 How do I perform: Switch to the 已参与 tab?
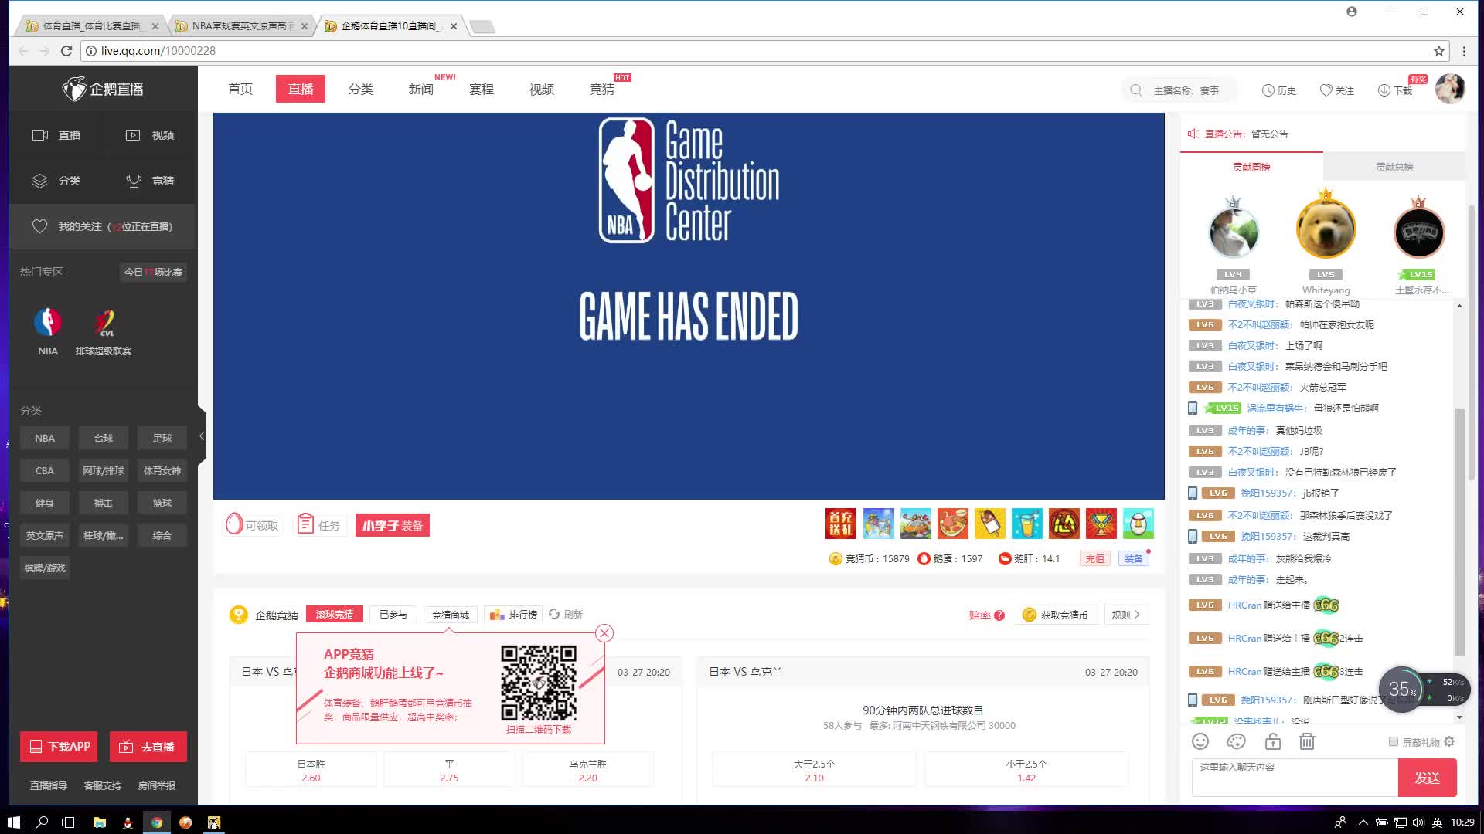pyautogui.click(x=393, y=614)
